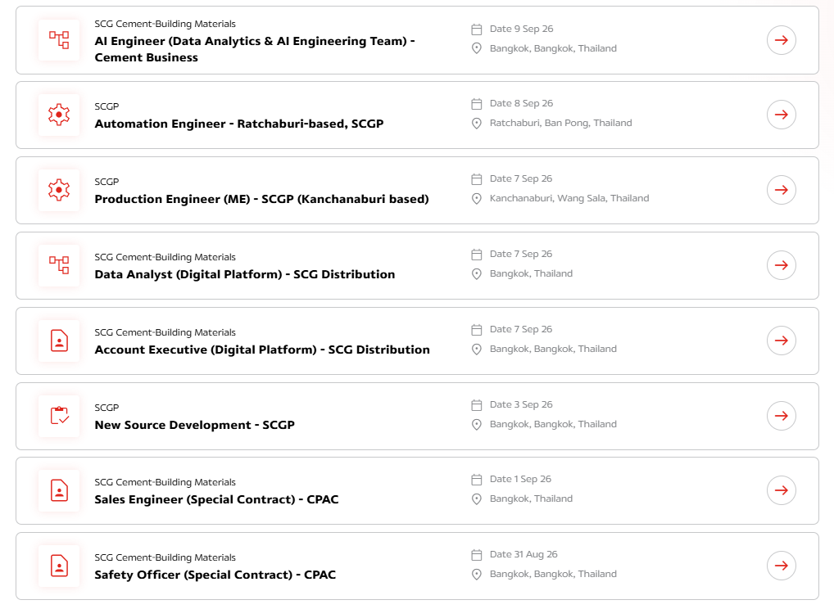Click the arrow next to Account Executive job
The width and height of the screenshot is (834, 609).
[781, 341]
